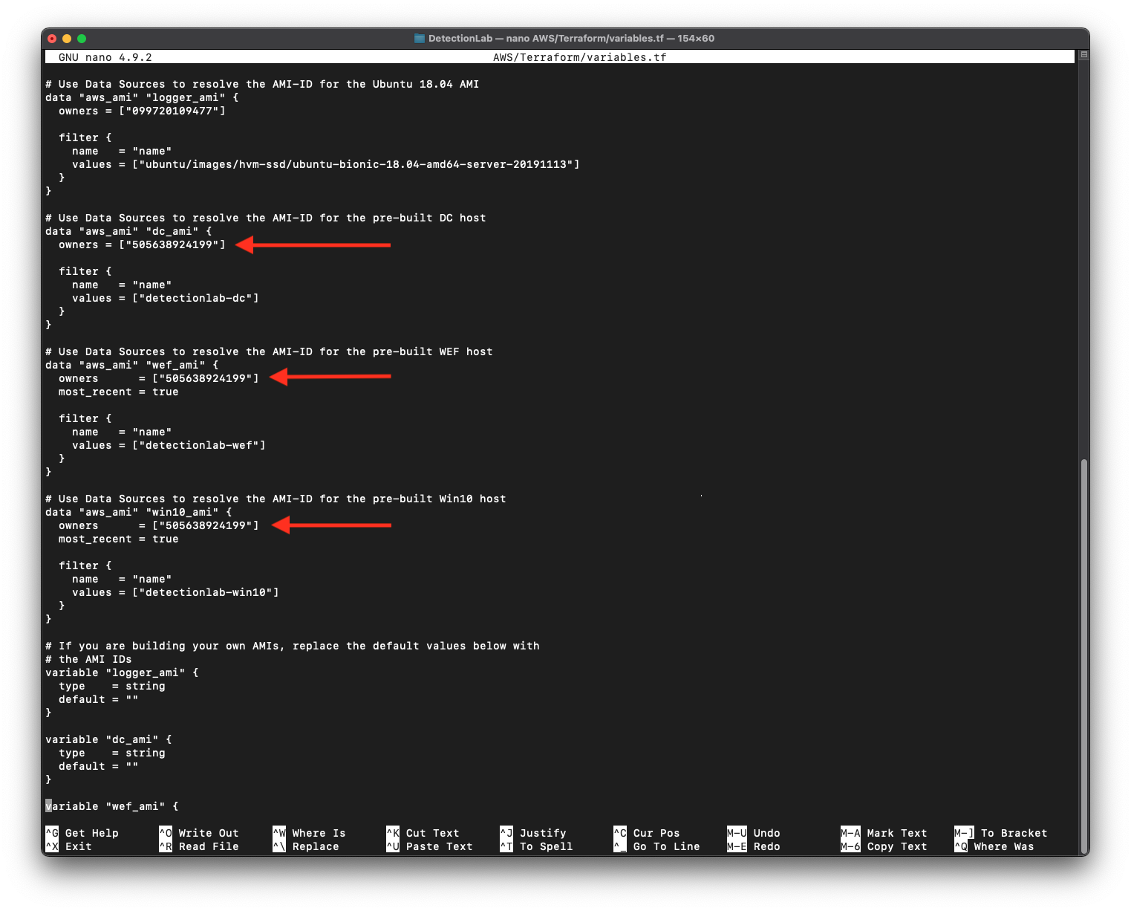This screenshot has width=1131, height=911.
Task: Click the "detectionlab-win10" filter value text
Action: [205, 593]
